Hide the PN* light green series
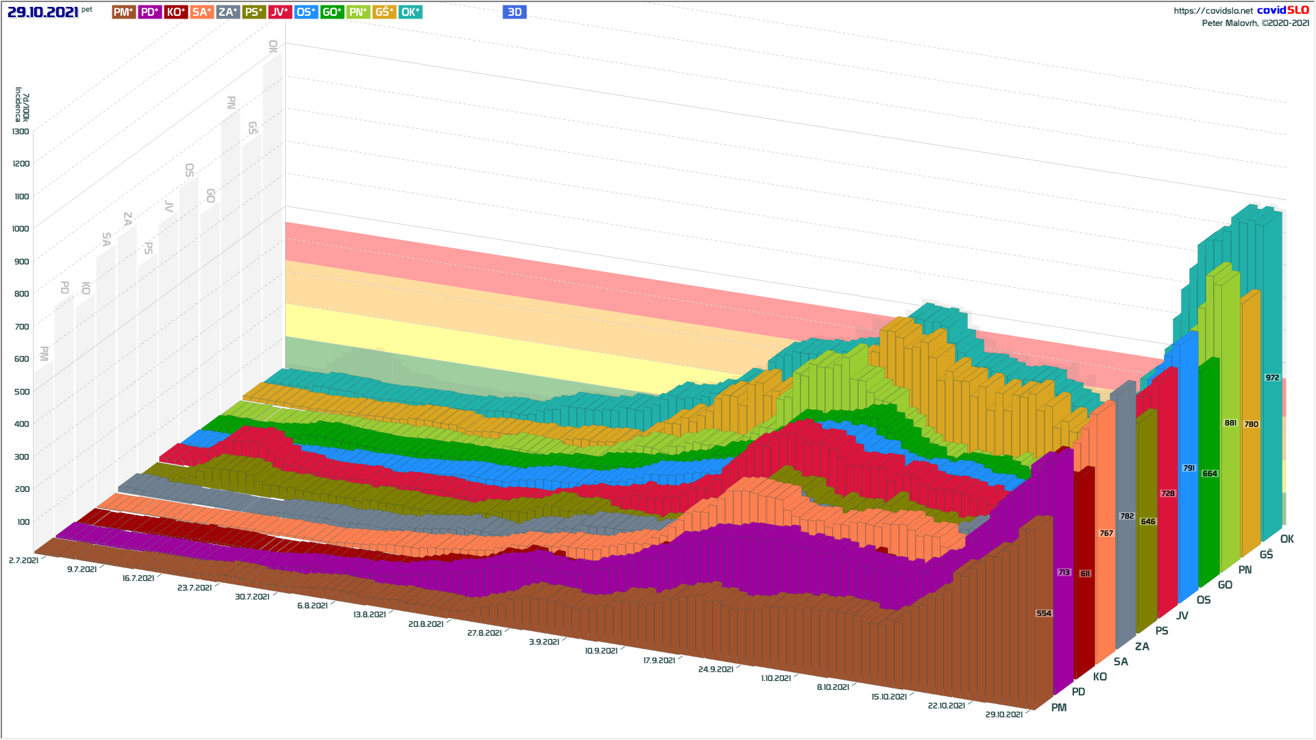1316x740 pixels. (x=358, y=12)
